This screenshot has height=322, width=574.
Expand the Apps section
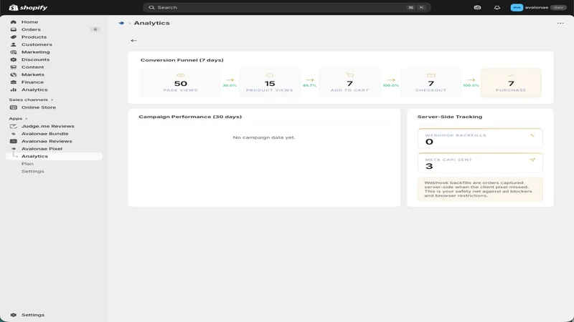[x=18, y=119]
